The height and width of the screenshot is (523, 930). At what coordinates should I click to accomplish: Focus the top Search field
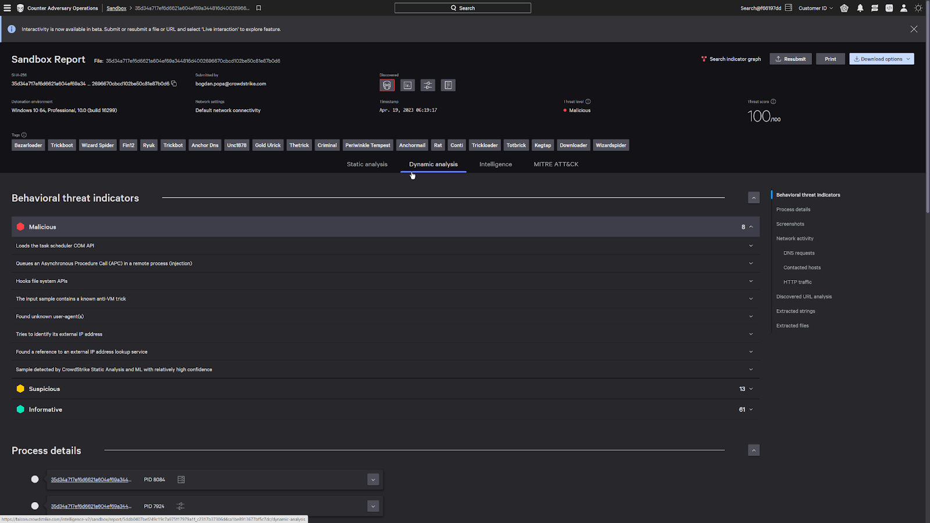click(463, 8)
